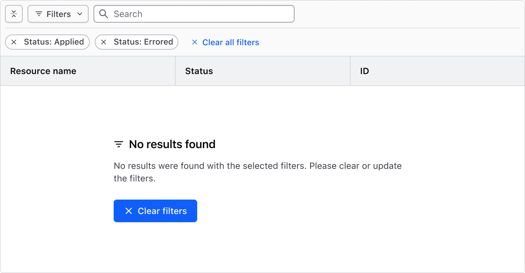Click the magnifying glass icon in the search box

[x=103, y=14]
